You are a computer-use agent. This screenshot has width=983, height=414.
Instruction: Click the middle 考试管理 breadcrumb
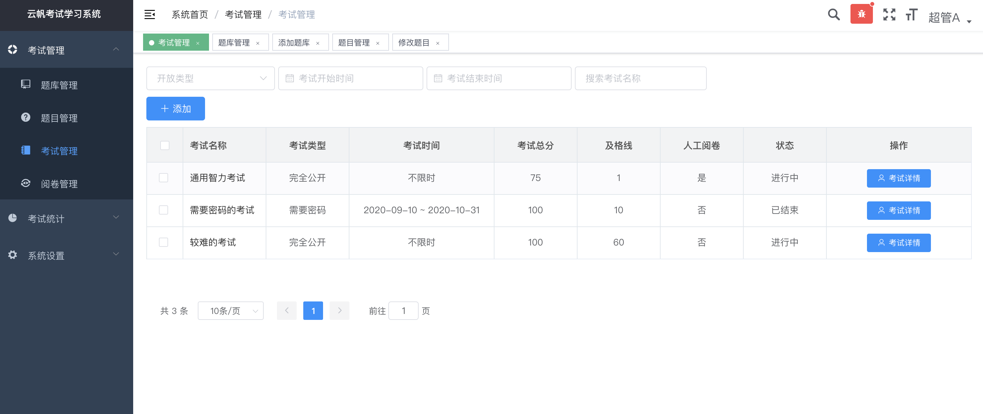(x=243, y=15)
